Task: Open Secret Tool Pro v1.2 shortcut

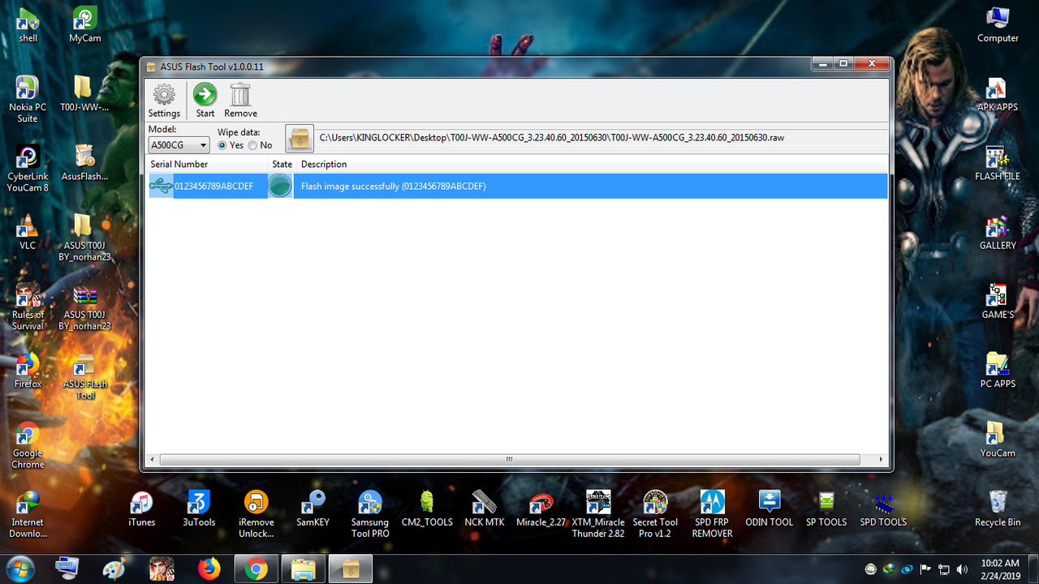Action: (x=655, y=514)
